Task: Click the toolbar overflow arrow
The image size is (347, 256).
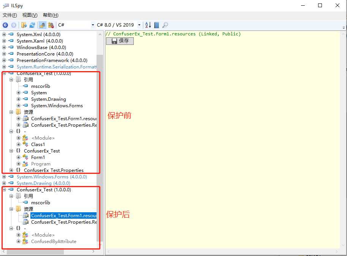Action: pyautogui.click(x=344, y=27)
